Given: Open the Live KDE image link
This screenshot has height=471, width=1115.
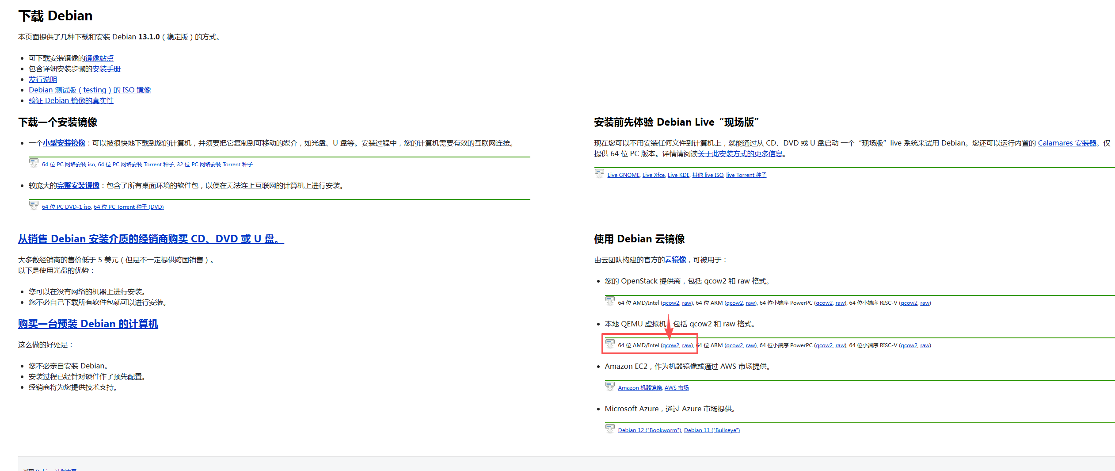Looking at the screenshot, I should tap(678, 175).
